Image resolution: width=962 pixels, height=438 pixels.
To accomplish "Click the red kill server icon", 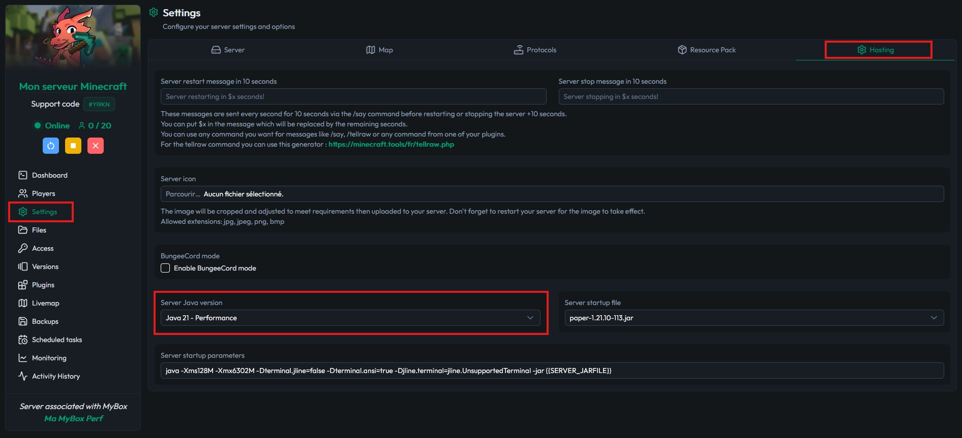I will [95, 146].
